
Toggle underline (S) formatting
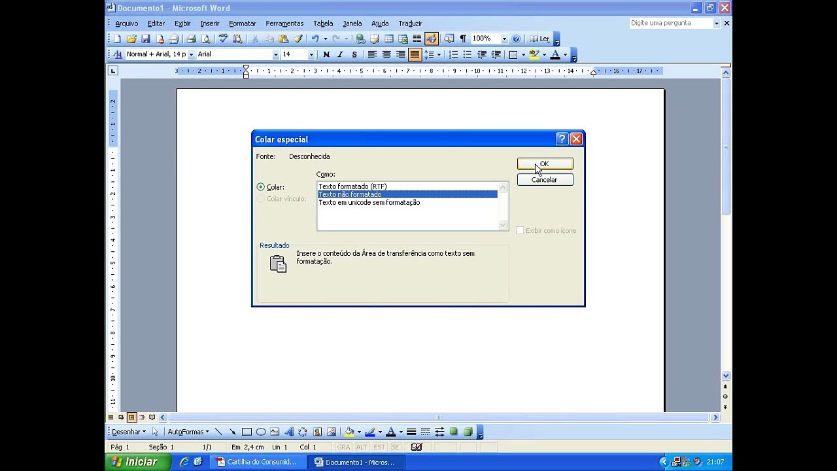(x=354, y=55)
